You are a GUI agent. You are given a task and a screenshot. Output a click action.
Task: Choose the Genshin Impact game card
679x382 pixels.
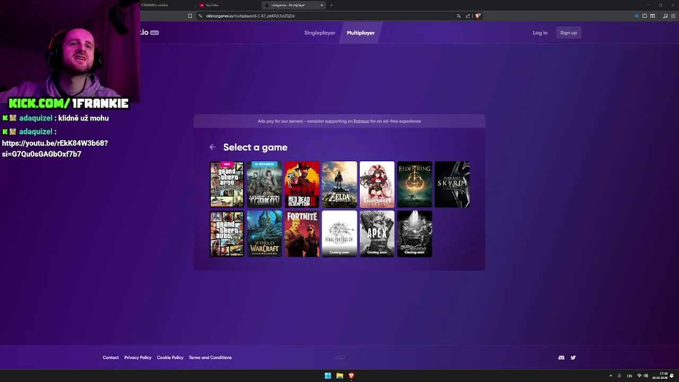[x=377, y=184]
